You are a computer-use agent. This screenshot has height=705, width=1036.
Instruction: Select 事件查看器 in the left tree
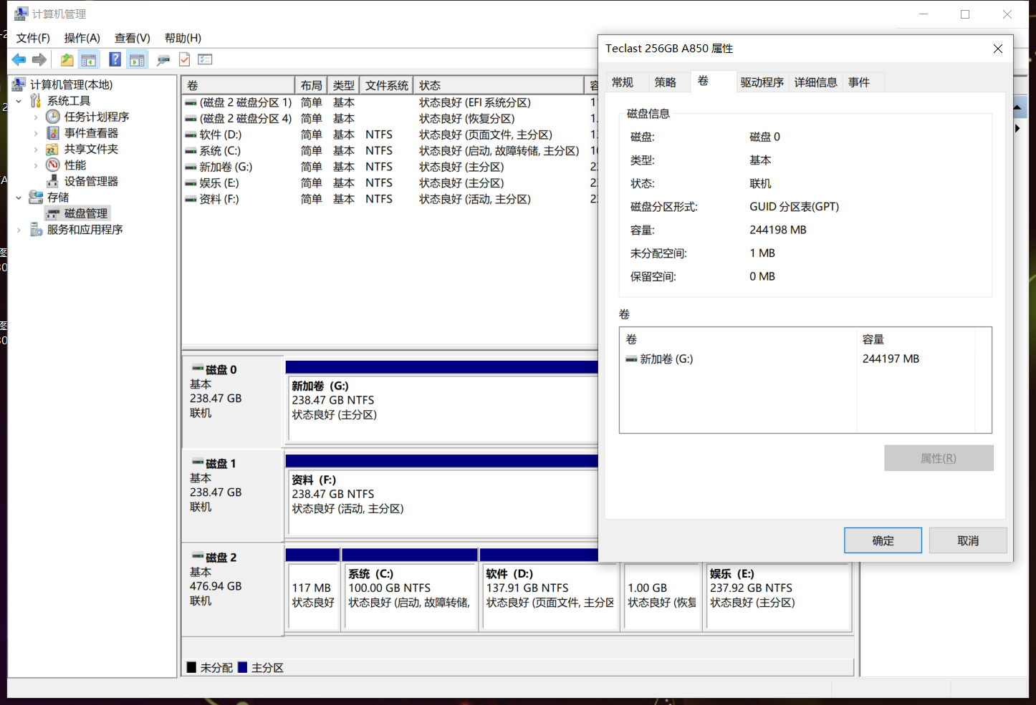[91, 133]
